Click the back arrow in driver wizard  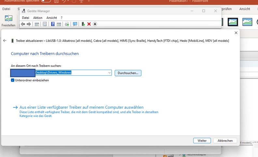click(5, 41)
